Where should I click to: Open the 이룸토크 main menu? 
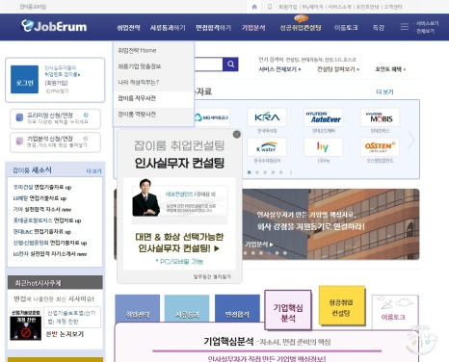coord(346,28)
